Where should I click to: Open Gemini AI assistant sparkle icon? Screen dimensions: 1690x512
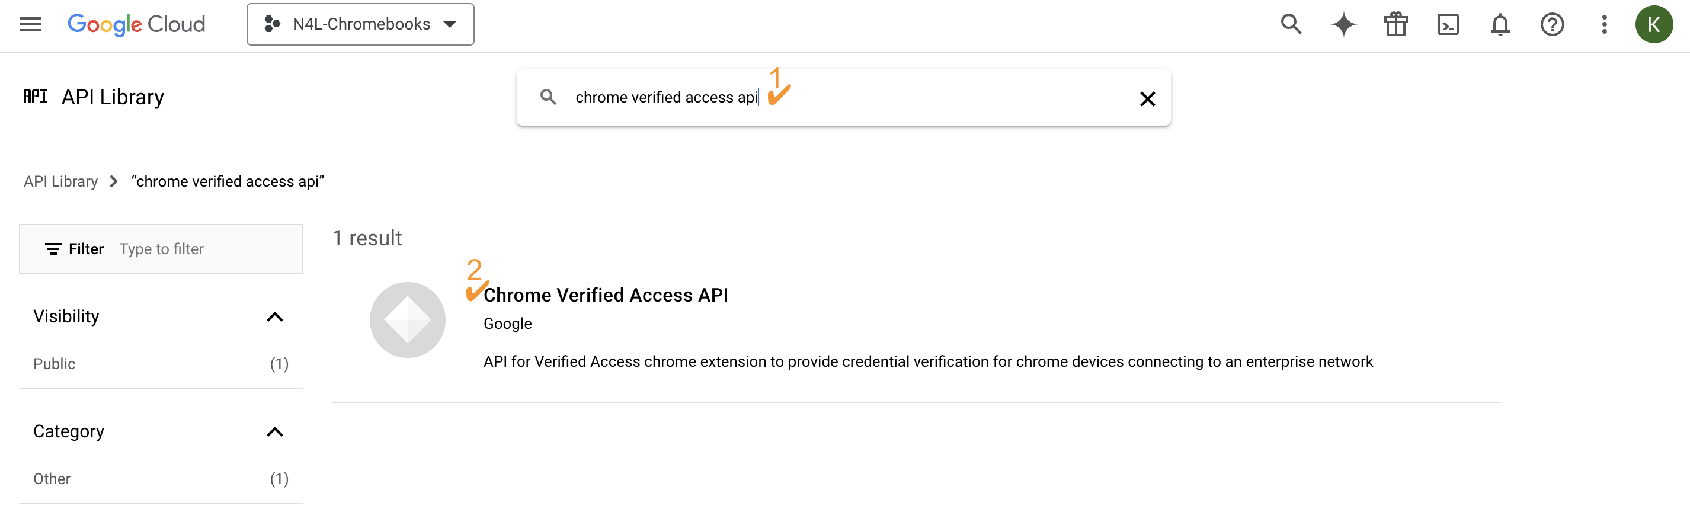[1343, 24]
